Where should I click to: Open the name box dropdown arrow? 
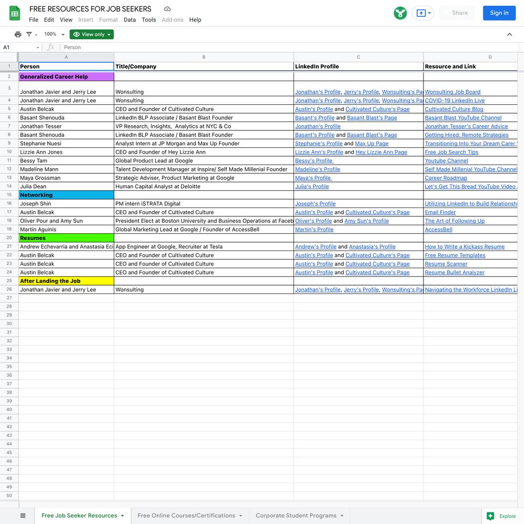point(38,48)
